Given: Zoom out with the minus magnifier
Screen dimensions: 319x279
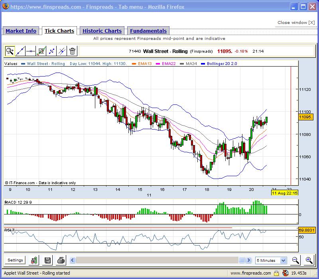Looking at the screenshot, I should click(295, 260).
